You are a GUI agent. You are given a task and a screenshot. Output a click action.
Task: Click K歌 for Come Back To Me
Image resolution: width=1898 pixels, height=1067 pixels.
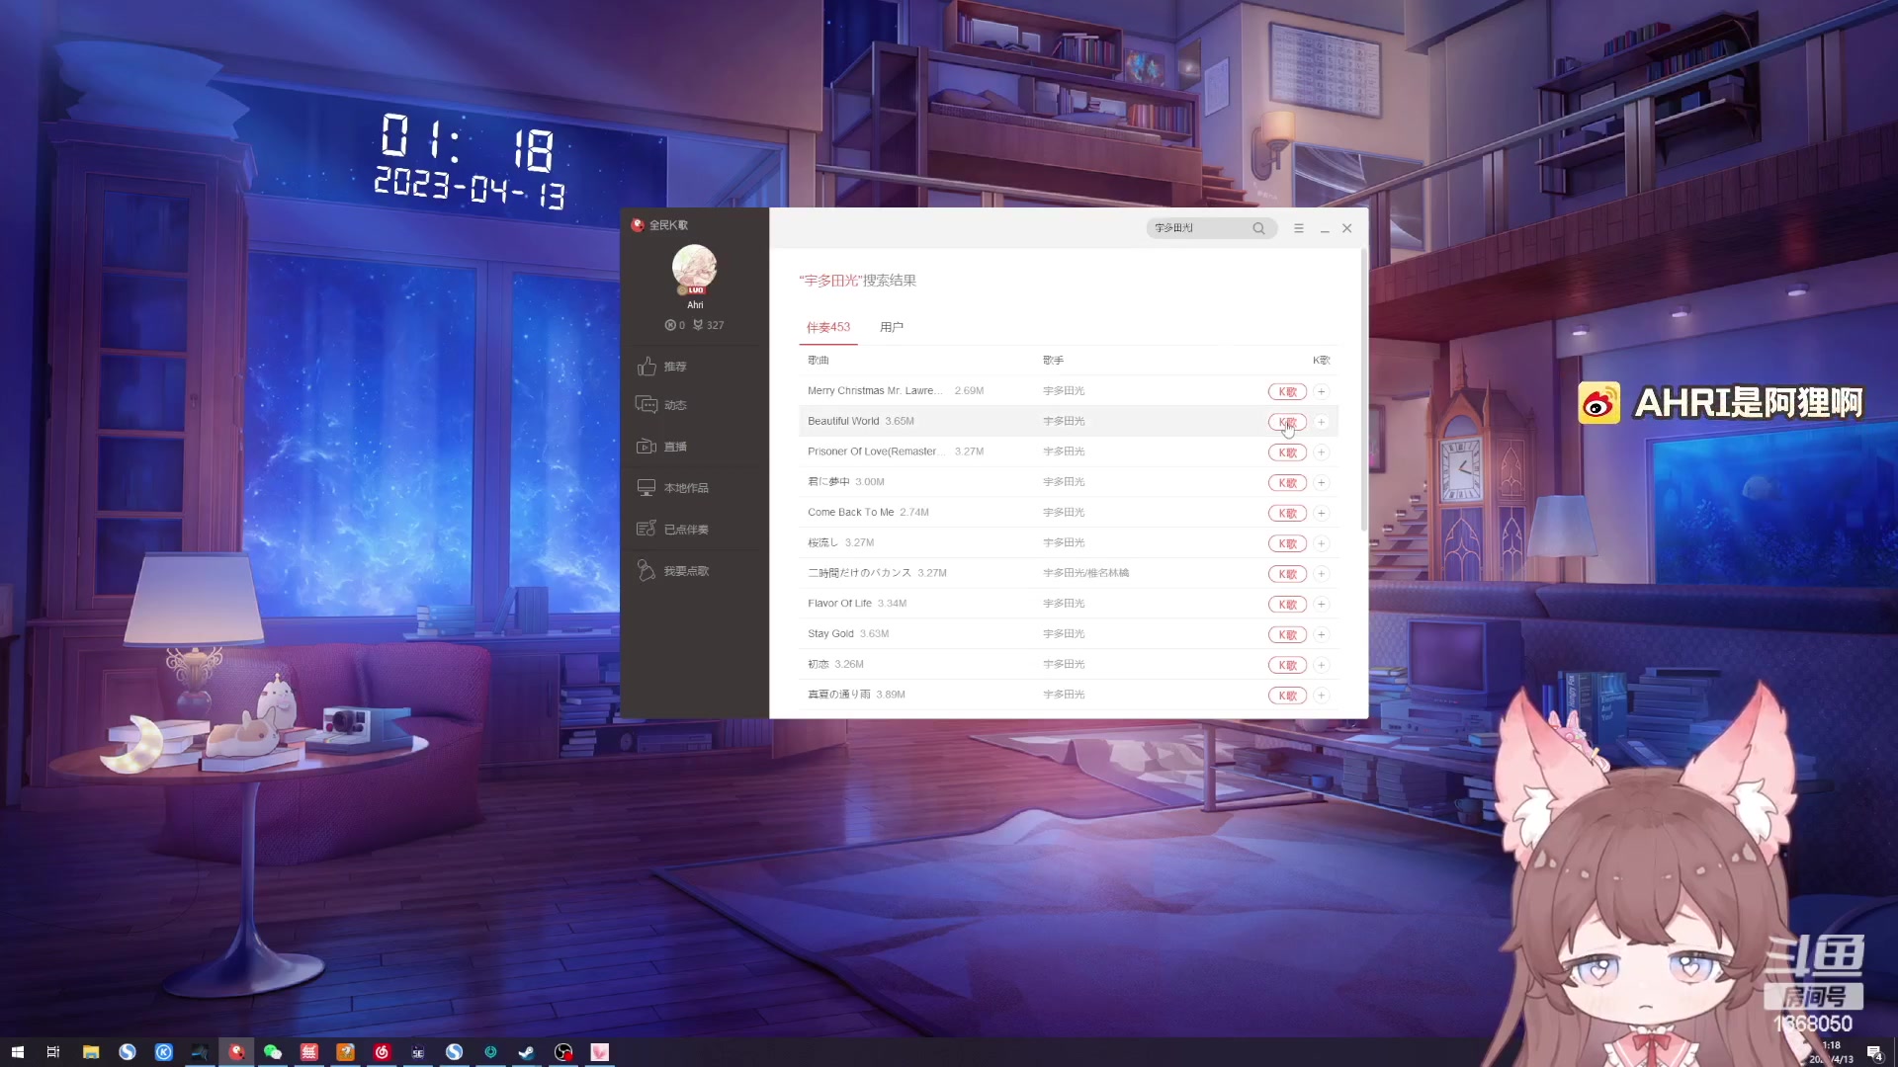pos(1287,514)
